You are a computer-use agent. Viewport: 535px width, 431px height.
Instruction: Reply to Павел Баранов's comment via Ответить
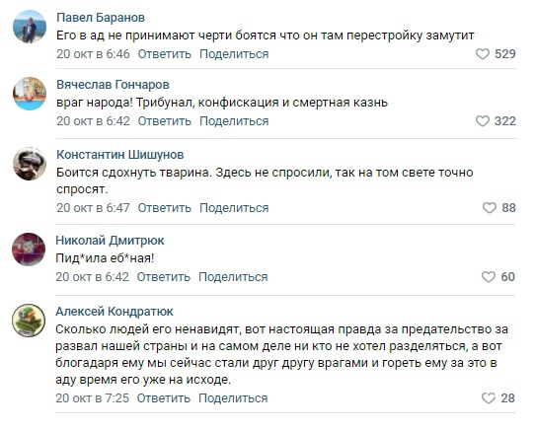165,54
